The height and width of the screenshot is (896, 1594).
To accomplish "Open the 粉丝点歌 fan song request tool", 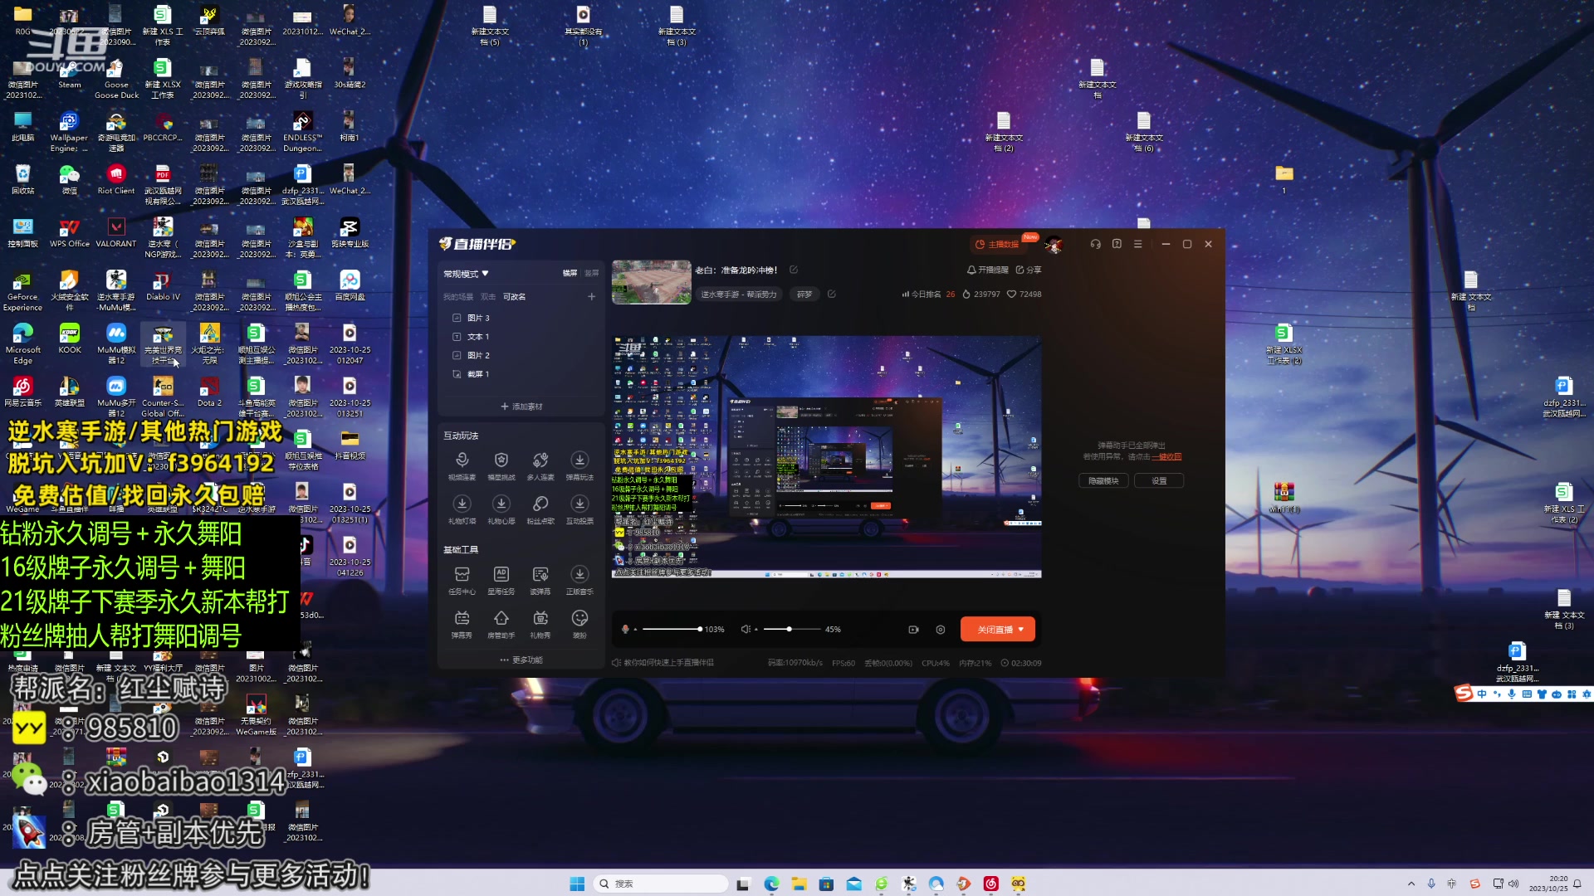I will click(x=540, y=509).
